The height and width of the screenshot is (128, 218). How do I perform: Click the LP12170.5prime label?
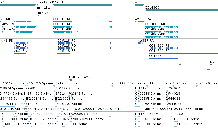(x=148, y=88)
